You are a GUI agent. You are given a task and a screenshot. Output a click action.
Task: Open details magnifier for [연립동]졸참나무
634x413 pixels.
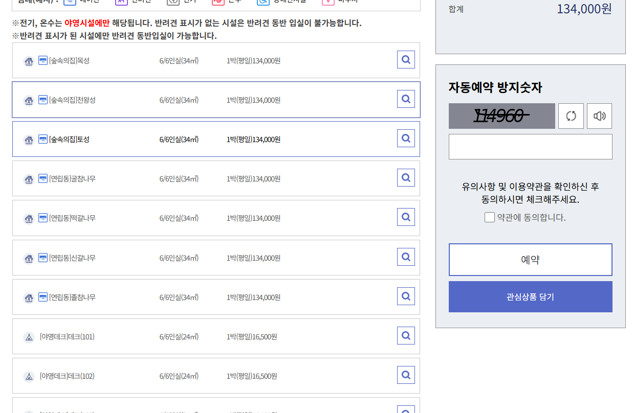406,296
